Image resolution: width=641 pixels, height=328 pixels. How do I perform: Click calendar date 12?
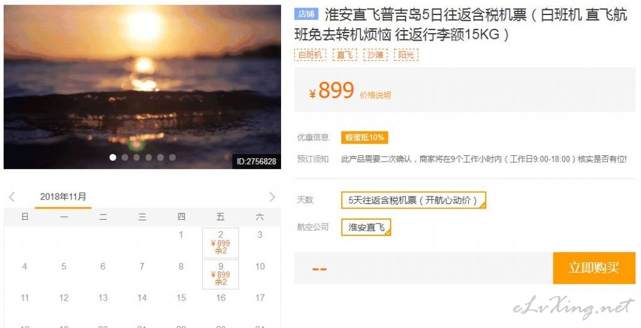64,298
